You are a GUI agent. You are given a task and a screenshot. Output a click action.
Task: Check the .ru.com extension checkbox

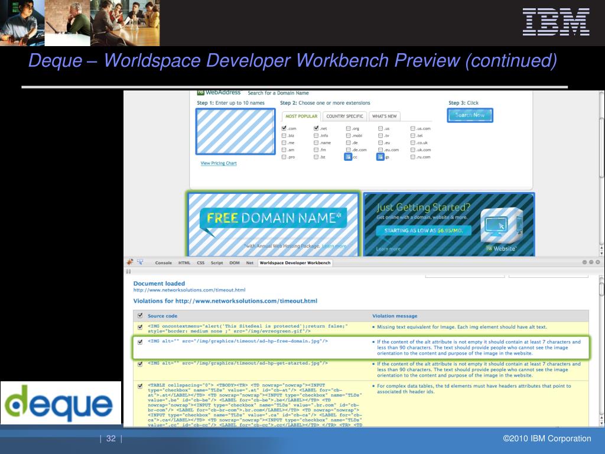[413, 157]
